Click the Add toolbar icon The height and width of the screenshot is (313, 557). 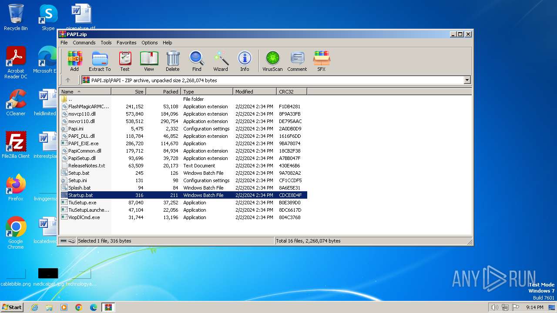pos(74,61)
